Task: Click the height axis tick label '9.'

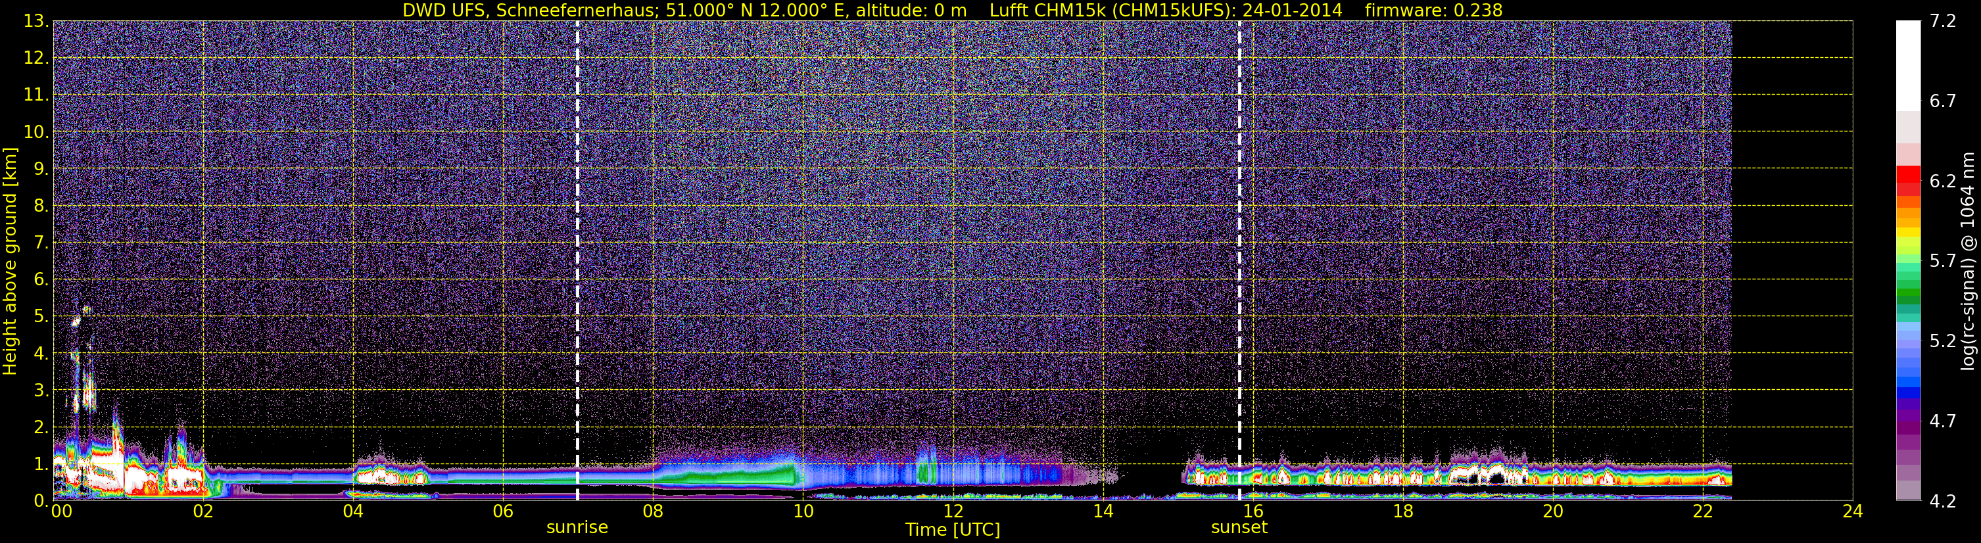Action: tap(40, 169)
